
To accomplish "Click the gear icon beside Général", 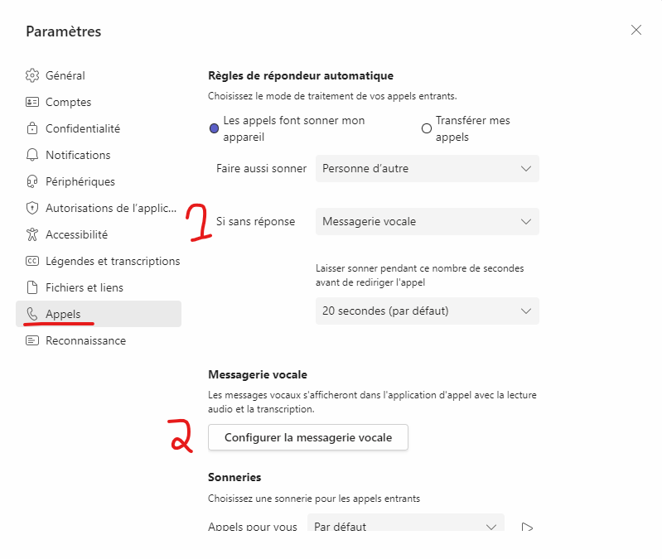I will tap(32, 75).
